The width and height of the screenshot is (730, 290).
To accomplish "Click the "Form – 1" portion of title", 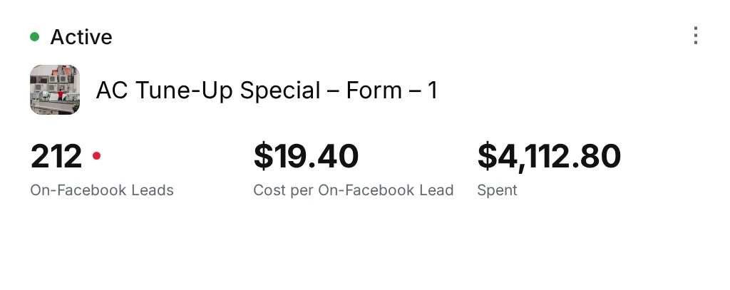I will [392, 90].
